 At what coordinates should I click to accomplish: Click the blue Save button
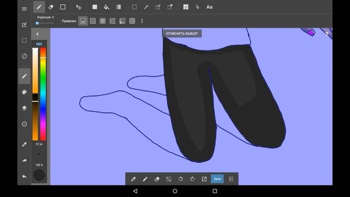[217, 179]
